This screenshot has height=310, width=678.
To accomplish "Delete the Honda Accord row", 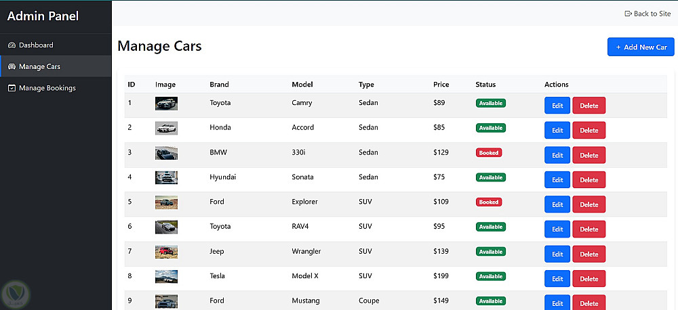I will tap(589, 131).
